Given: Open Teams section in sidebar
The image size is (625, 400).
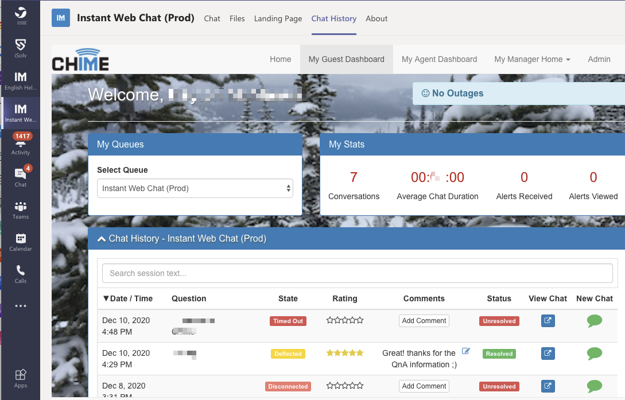Looking at the screenshot, I should click(20, 210).
